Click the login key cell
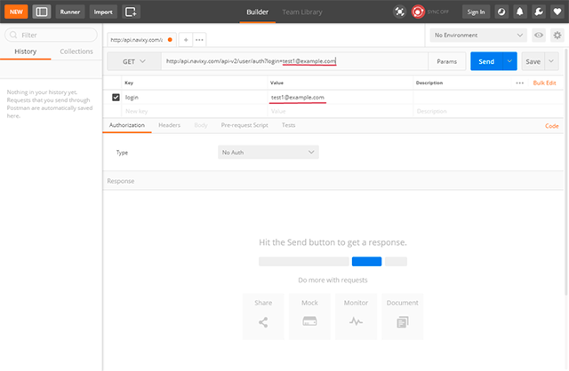The image size is (569, 371). (x=195, y=97)
